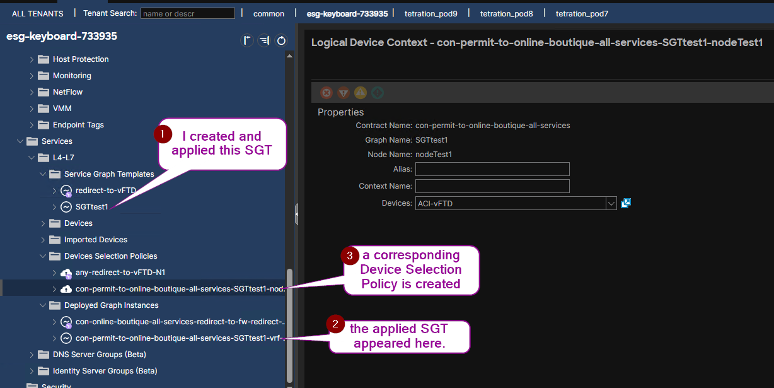Image resolution: width=774 pixels, height=388 pixels.
Task: Expand the Endpoint Tags node
Action: (32, 125)
